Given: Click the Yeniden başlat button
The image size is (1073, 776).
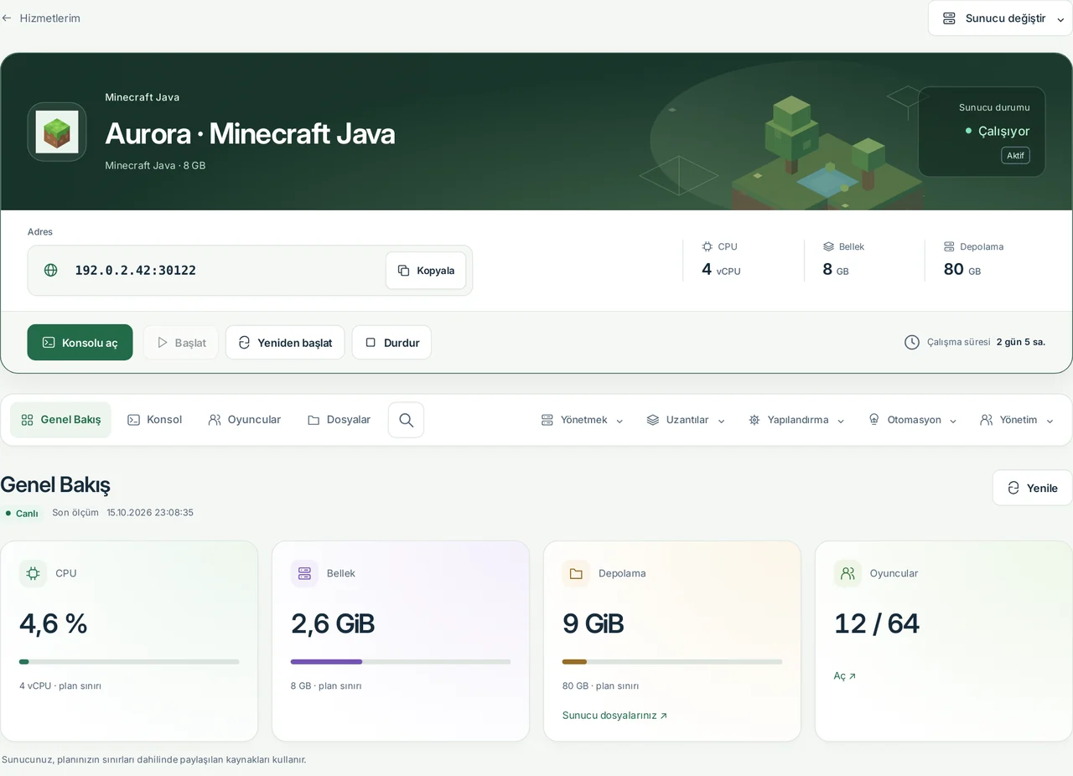Looking at the screenshot, I should tap(285, 343).
